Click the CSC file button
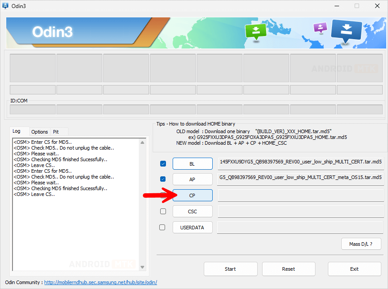Image resolution: width=388 pixels, height=289 pixels. click(x=192, y=212)
